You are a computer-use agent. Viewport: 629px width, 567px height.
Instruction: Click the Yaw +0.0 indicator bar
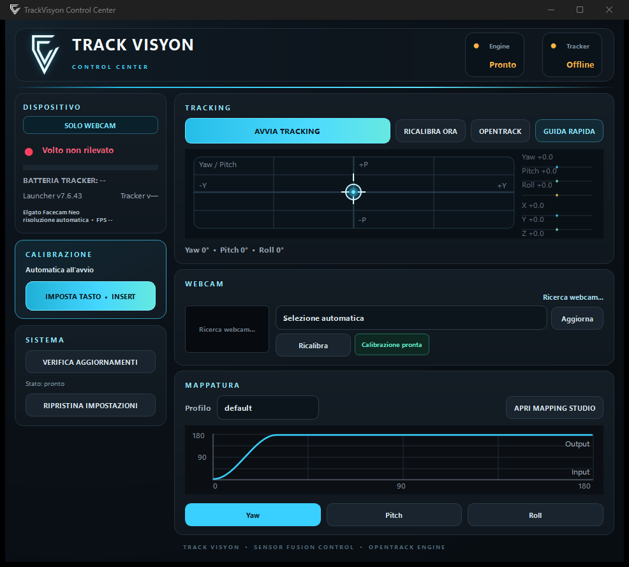[557, 167]
